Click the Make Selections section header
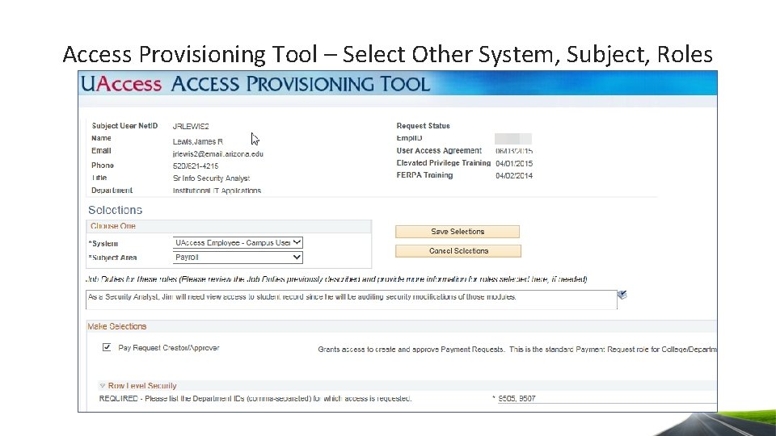 point(116,326)
